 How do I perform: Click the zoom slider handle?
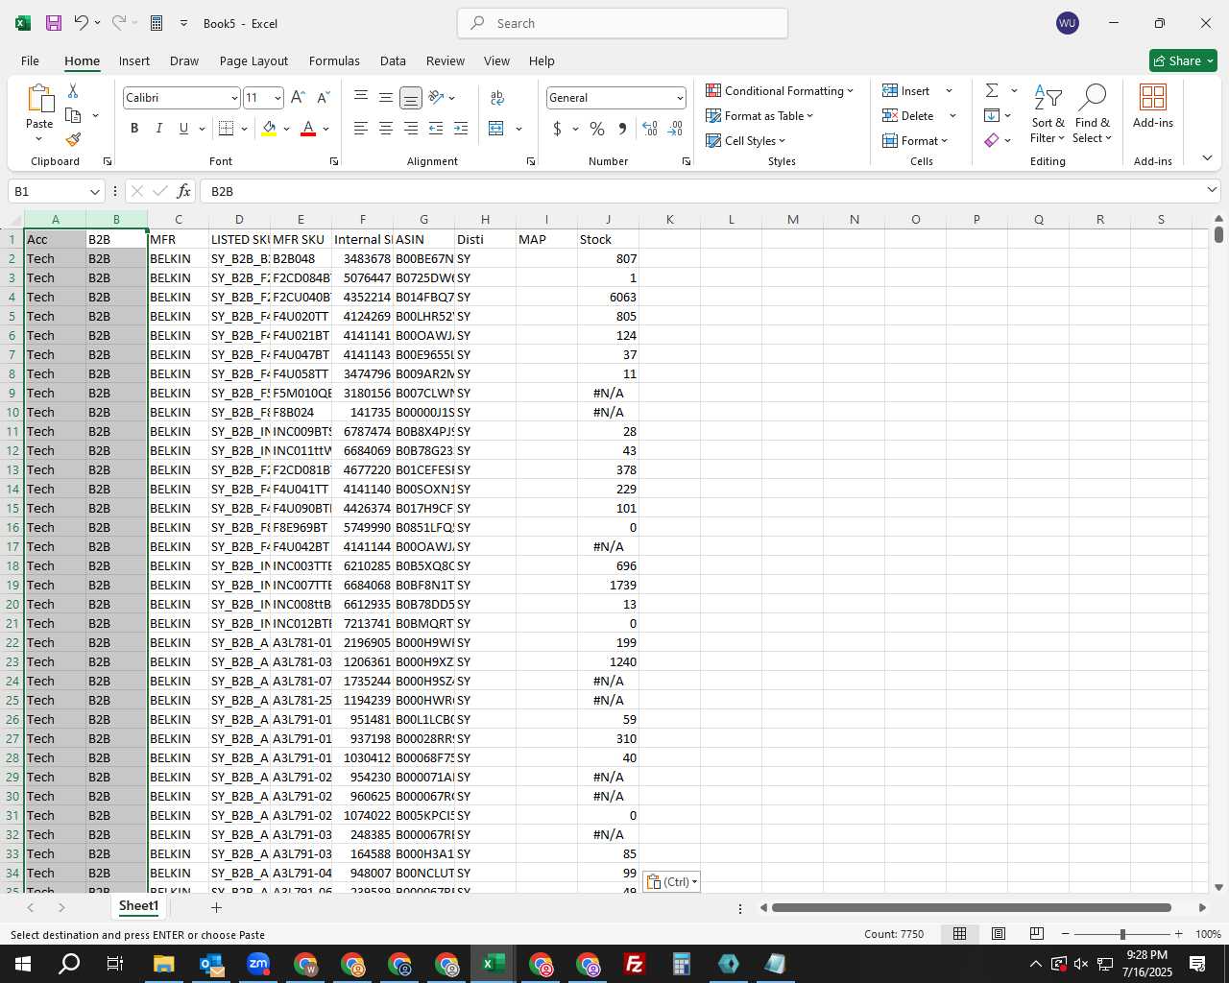(1122, 934)
